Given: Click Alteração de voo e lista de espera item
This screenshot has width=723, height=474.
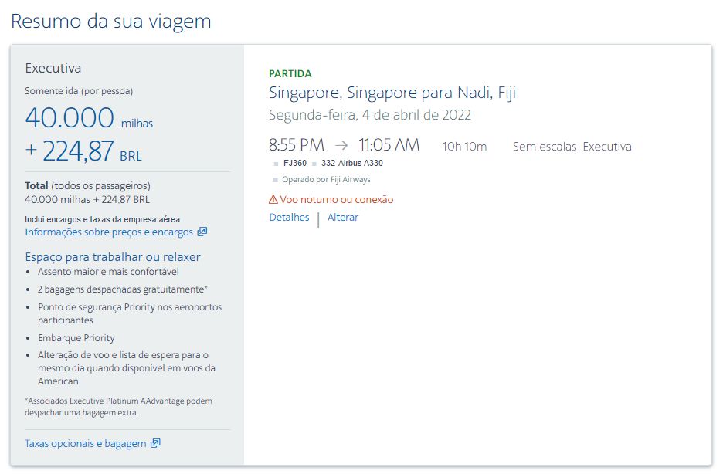Looking at the screenshot, I should click(x=127, y=368).
